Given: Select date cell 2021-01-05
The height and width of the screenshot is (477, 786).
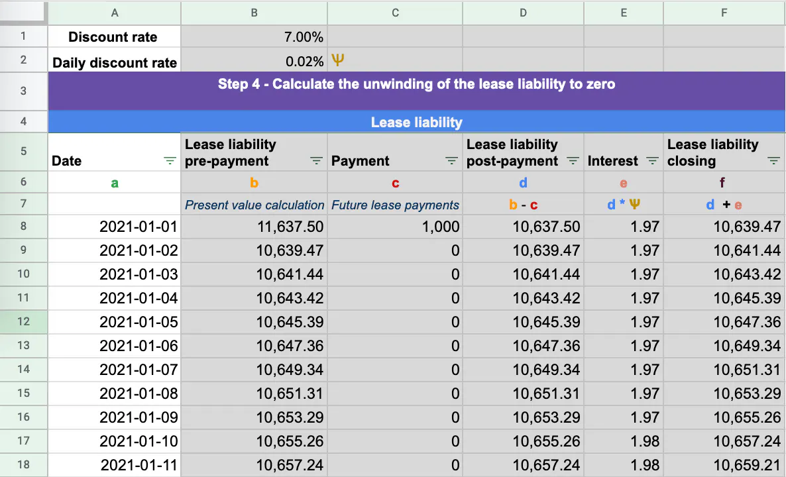Looking at the screenshot, I should click(114, 322).
